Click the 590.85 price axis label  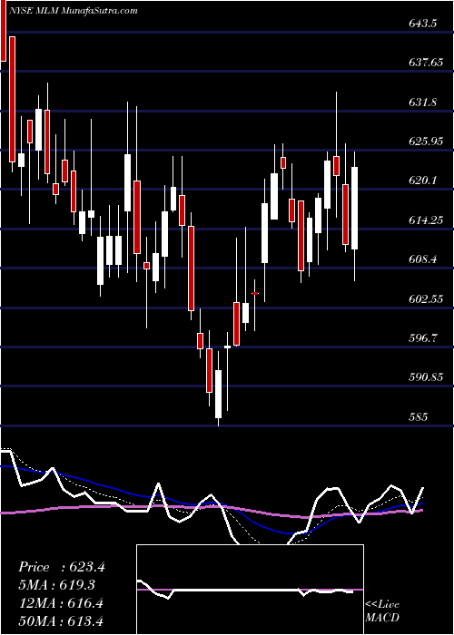coord(425,377)
